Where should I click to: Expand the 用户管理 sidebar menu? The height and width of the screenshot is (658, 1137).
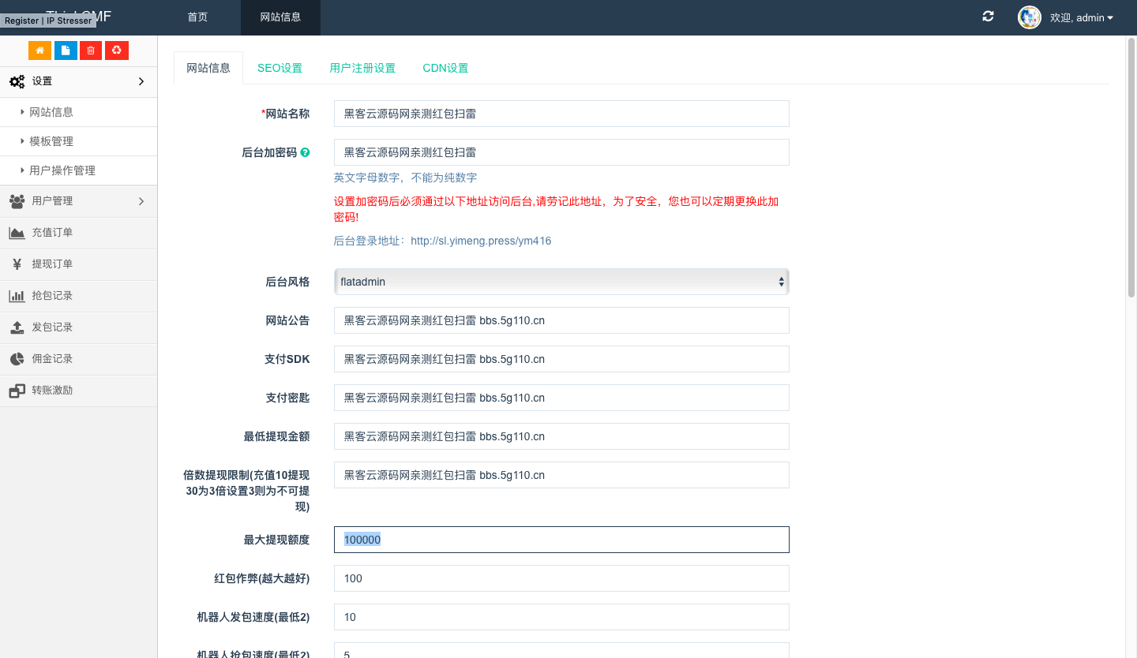pos(78,201)
